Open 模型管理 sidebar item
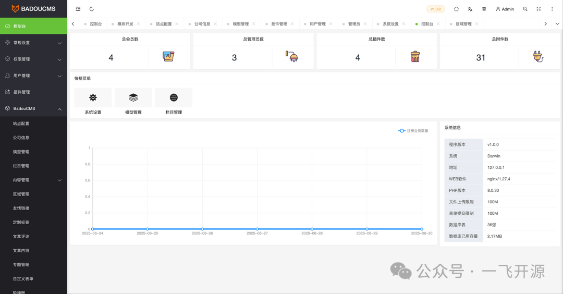 [33, 152]
